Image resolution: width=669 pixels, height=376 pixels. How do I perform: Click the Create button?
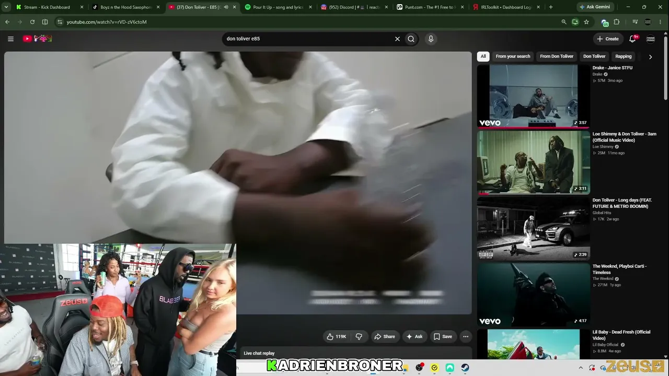(x=608, y=39)
